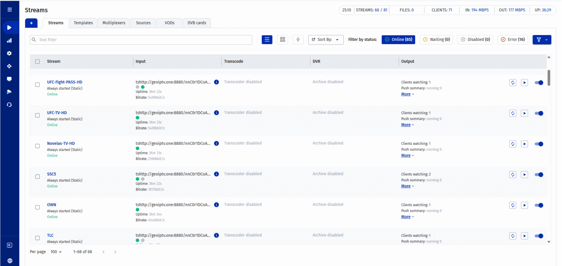Play preview of Novelas-TV-HD stream
The image size is (562, 266).
click(x=524, y=144)
